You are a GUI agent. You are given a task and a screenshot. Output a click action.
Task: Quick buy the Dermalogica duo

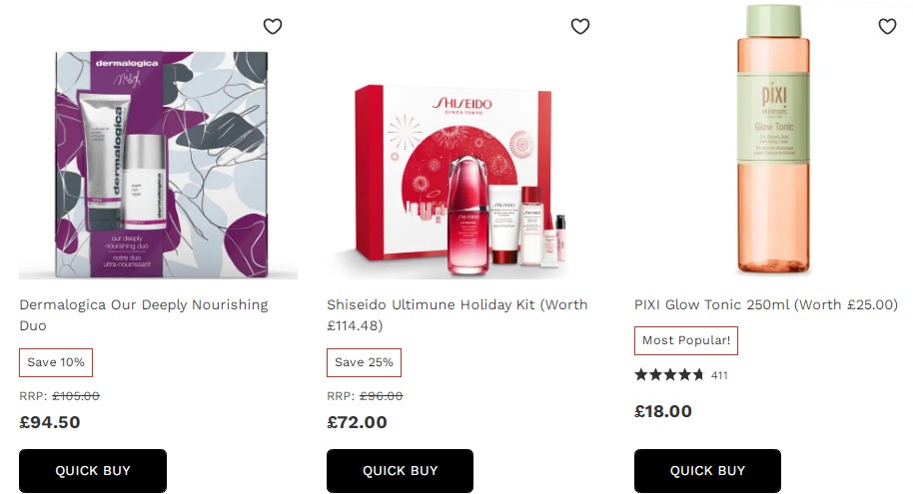[93, 471]
